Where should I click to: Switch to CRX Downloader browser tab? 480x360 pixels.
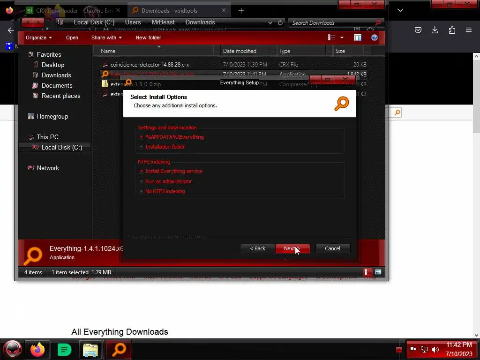73,11
